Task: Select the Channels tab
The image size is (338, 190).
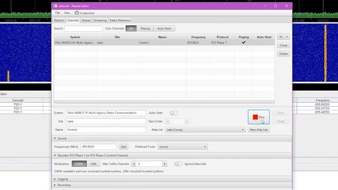Action: [73, 20]
